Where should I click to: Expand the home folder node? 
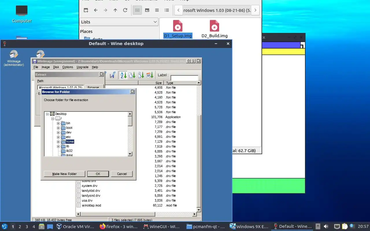tap(58, 142)
